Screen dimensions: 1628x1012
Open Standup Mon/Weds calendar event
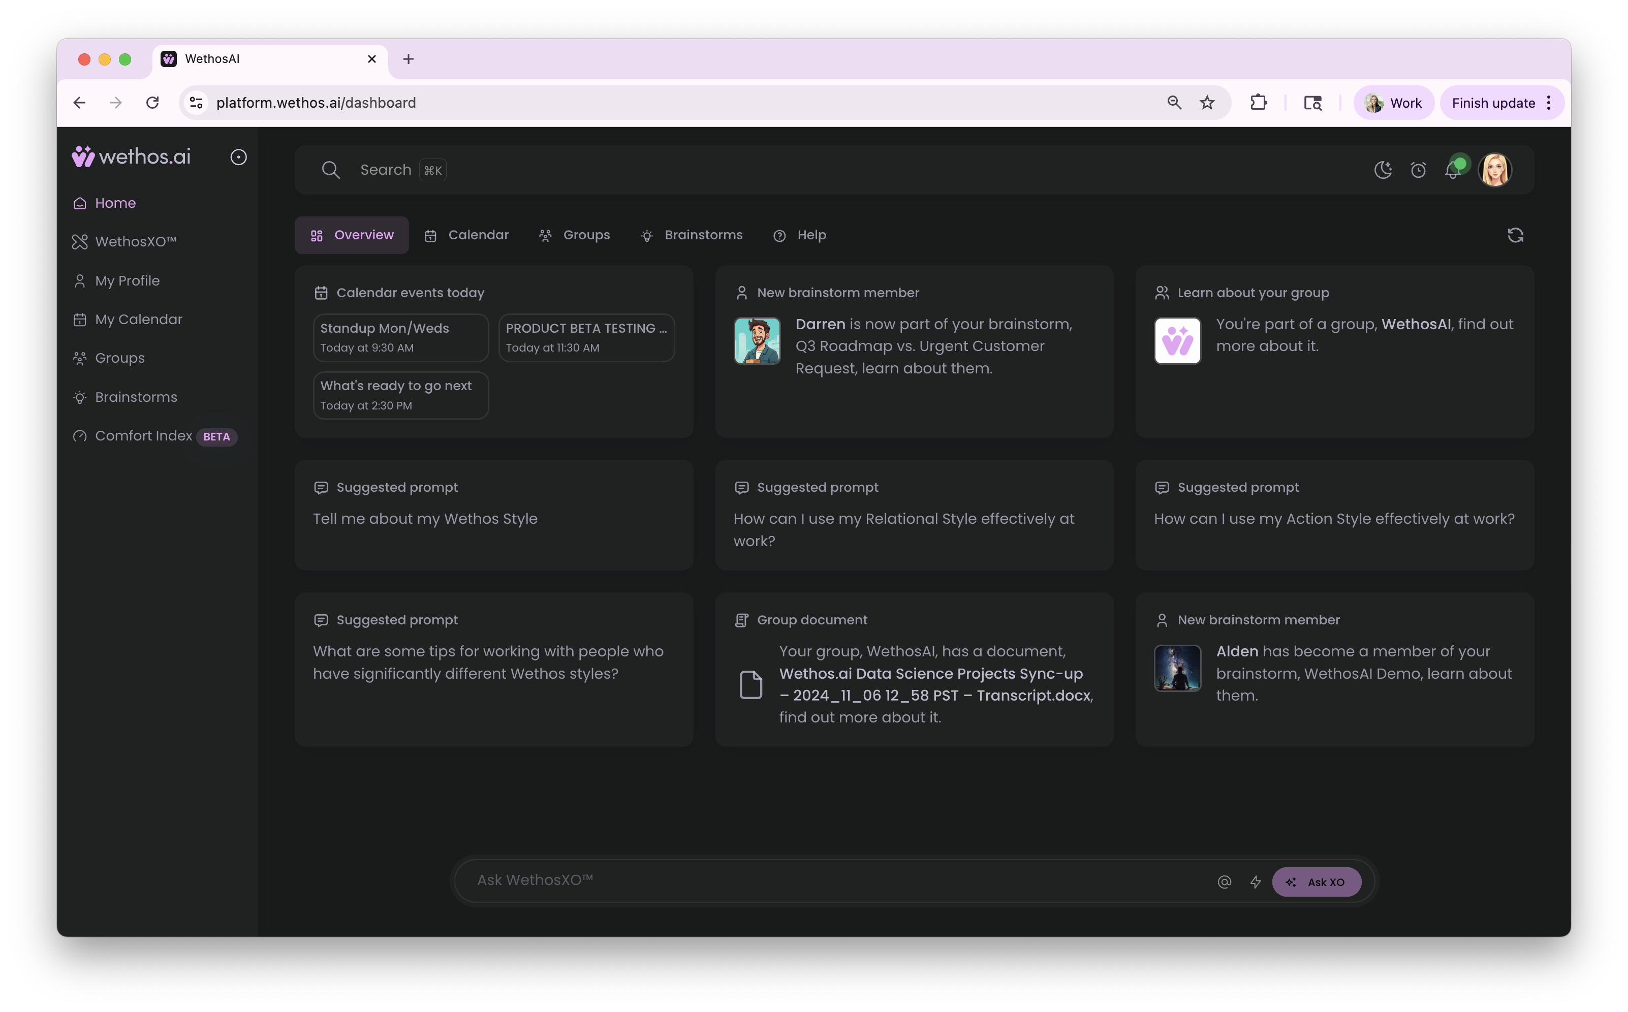[401, 337]
